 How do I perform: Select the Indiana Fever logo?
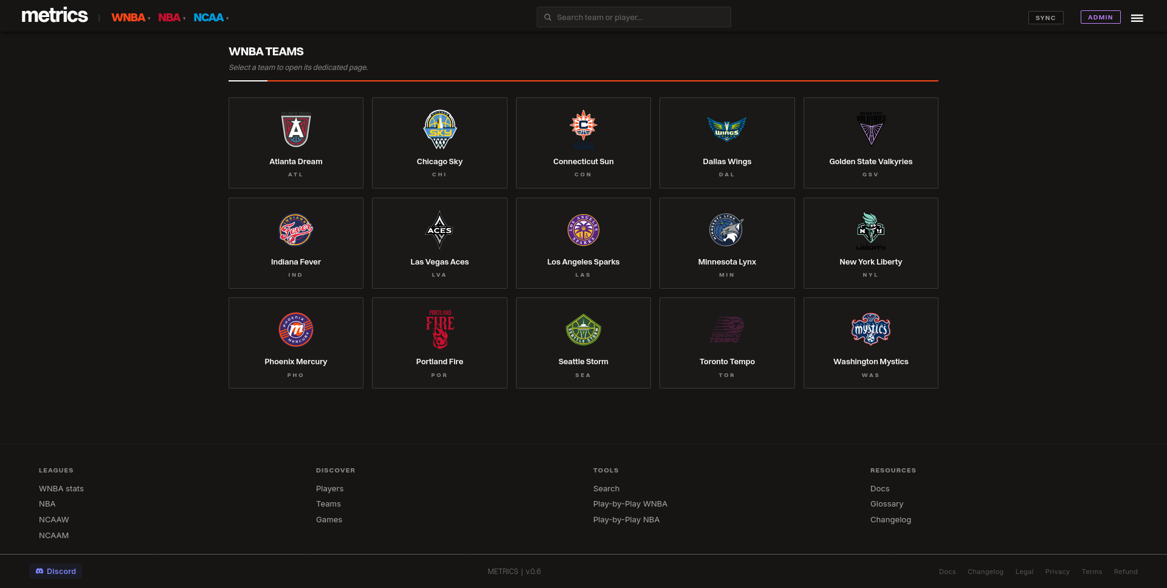(x=296, y=230)
